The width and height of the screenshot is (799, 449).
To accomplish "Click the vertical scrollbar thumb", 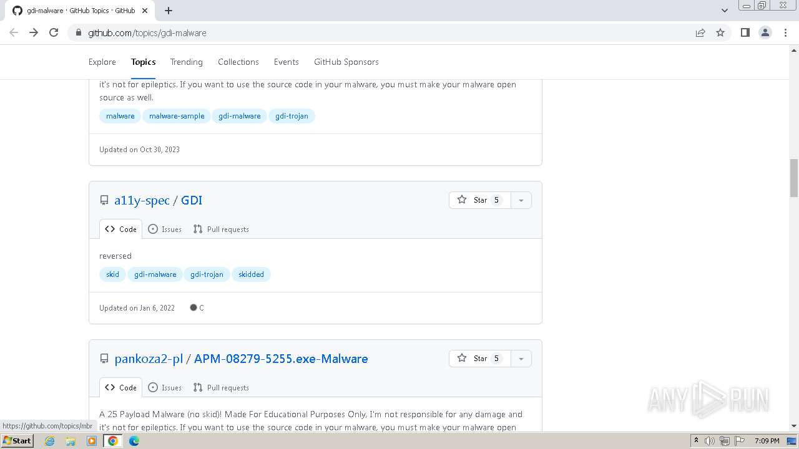I will tap(794, 178).
